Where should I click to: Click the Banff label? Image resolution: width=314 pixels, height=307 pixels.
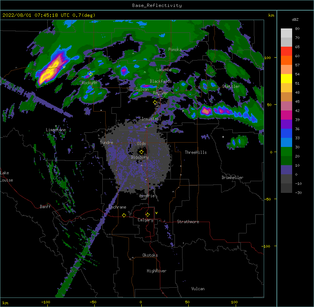(x=45, y=207)
